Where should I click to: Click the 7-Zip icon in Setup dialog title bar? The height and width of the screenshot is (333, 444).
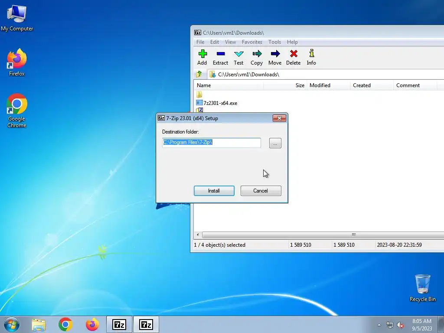(x=161, y=118)
